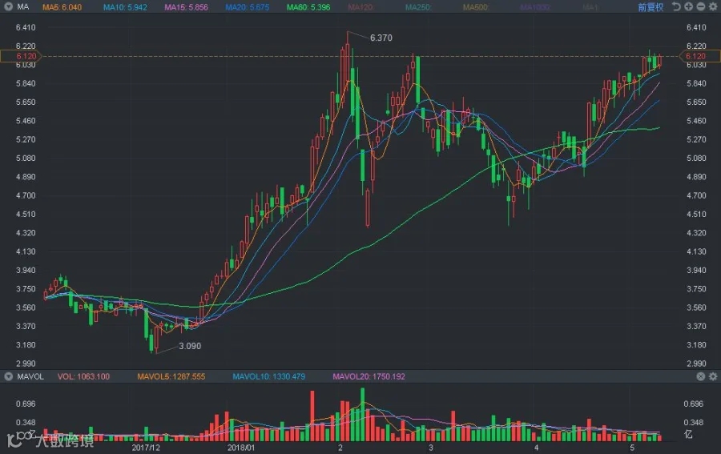Click the 2018/01 date axis label
Viewport: 721px width, 454px height.
pos(241,448)
